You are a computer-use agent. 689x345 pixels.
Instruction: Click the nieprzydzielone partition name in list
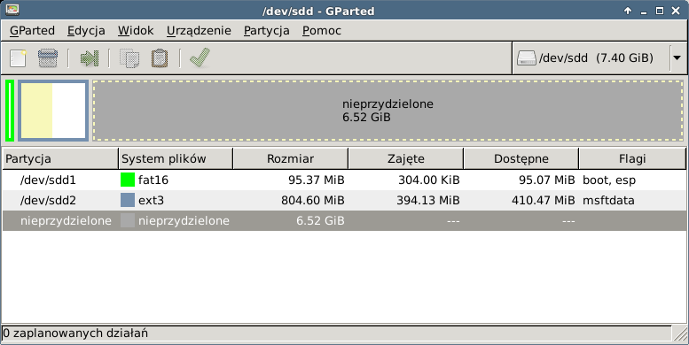(66, 220)
